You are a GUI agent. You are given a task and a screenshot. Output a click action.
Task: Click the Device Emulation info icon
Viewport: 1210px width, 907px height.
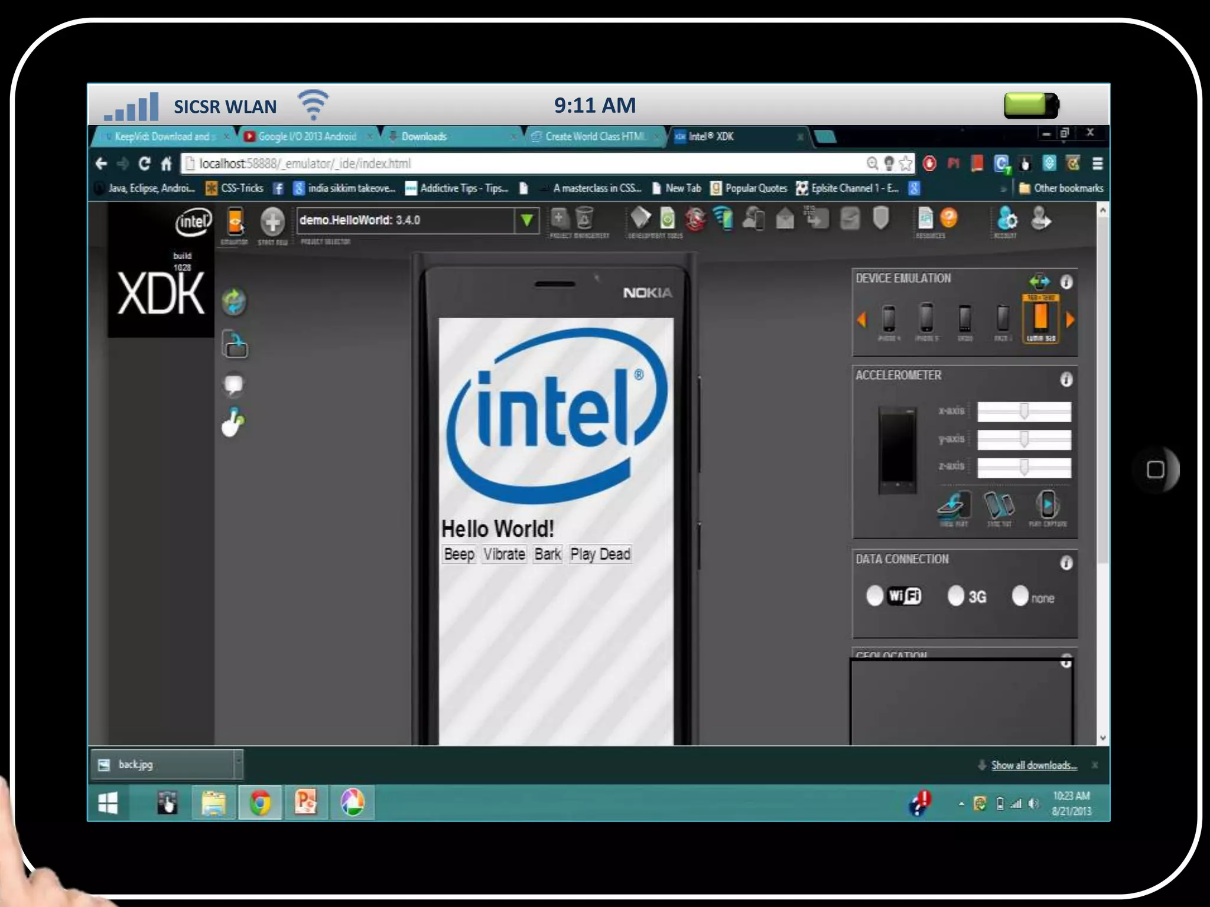click(1066, 282)
